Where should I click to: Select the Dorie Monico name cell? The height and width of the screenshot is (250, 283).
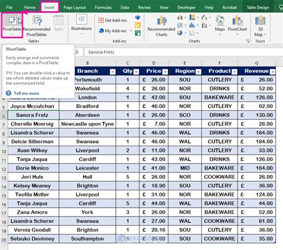(x=33, y=168)
